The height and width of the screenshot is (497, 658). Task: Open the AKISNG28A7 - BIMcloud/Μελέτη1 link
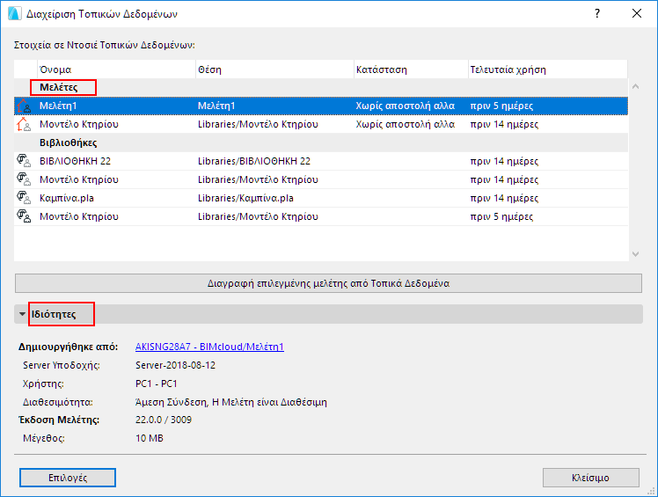(x=209, y=347)
